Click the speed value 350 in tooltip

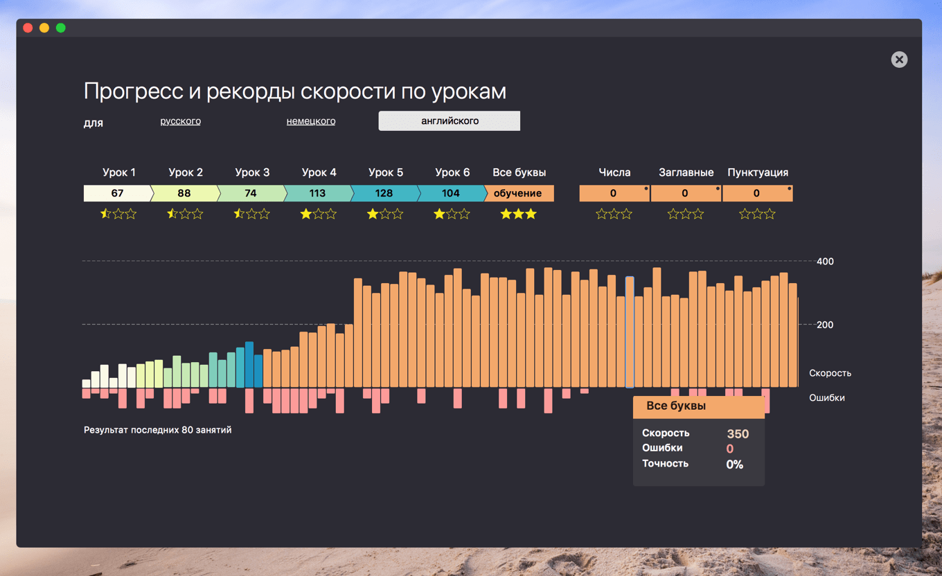738,434
